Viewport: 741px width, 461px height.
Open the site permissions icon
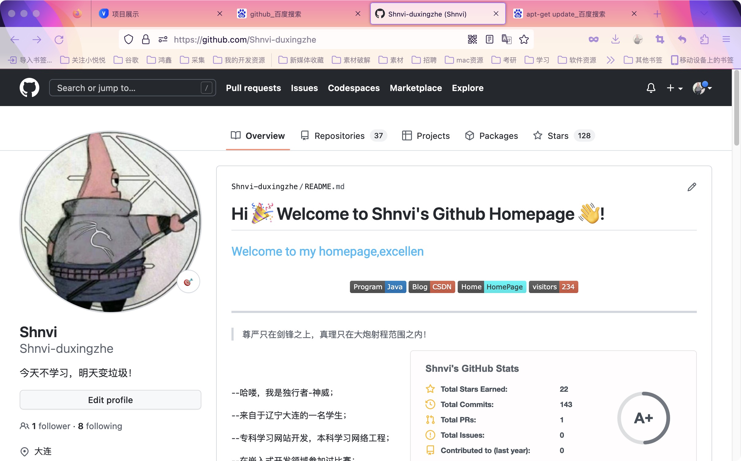point(163,40)
